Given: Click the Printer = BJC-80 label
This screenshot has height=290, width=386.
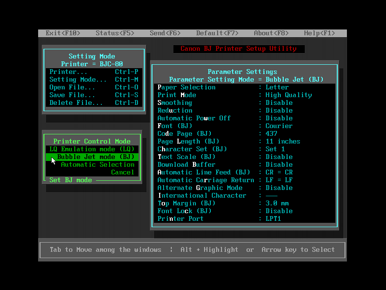Looking at the screenshot, I should (x=92, y=64).
